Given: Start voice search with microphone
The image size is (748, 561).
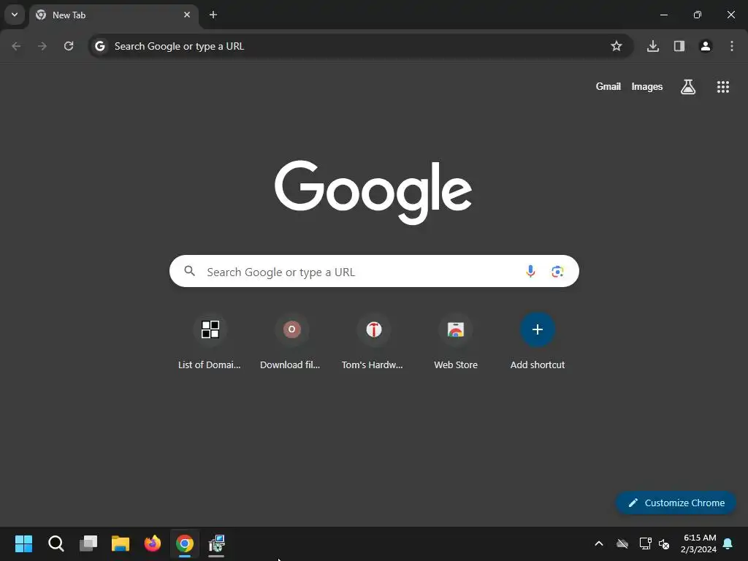Looking at the screenshot, I should [530, 272].
